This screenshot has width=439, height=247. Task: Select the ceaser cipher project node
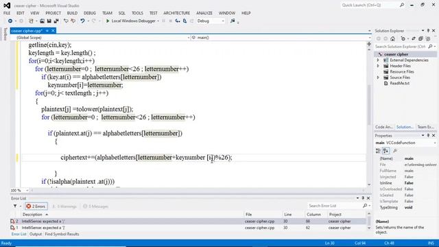[396, 54]
